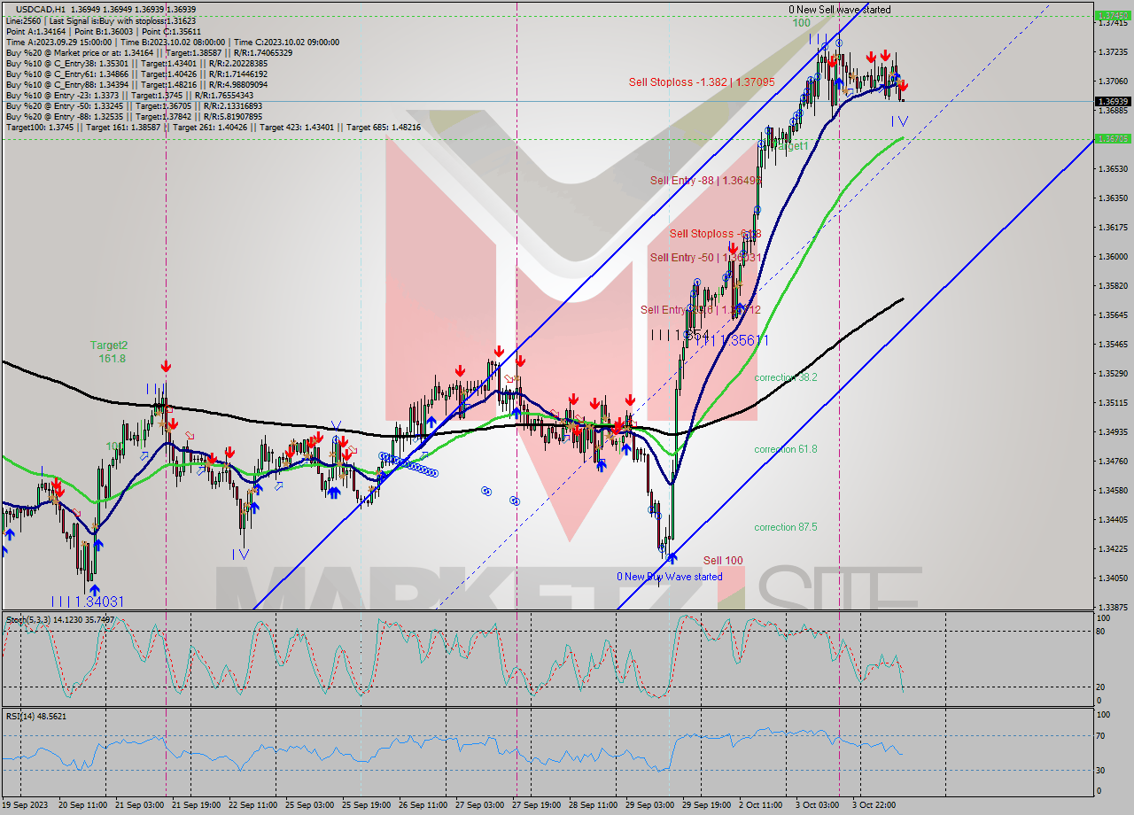This screenshot has height=815, width=1134.
Task: Click the '28 Sep 11:00' time axis label
Action: click(x=593, y=805)
